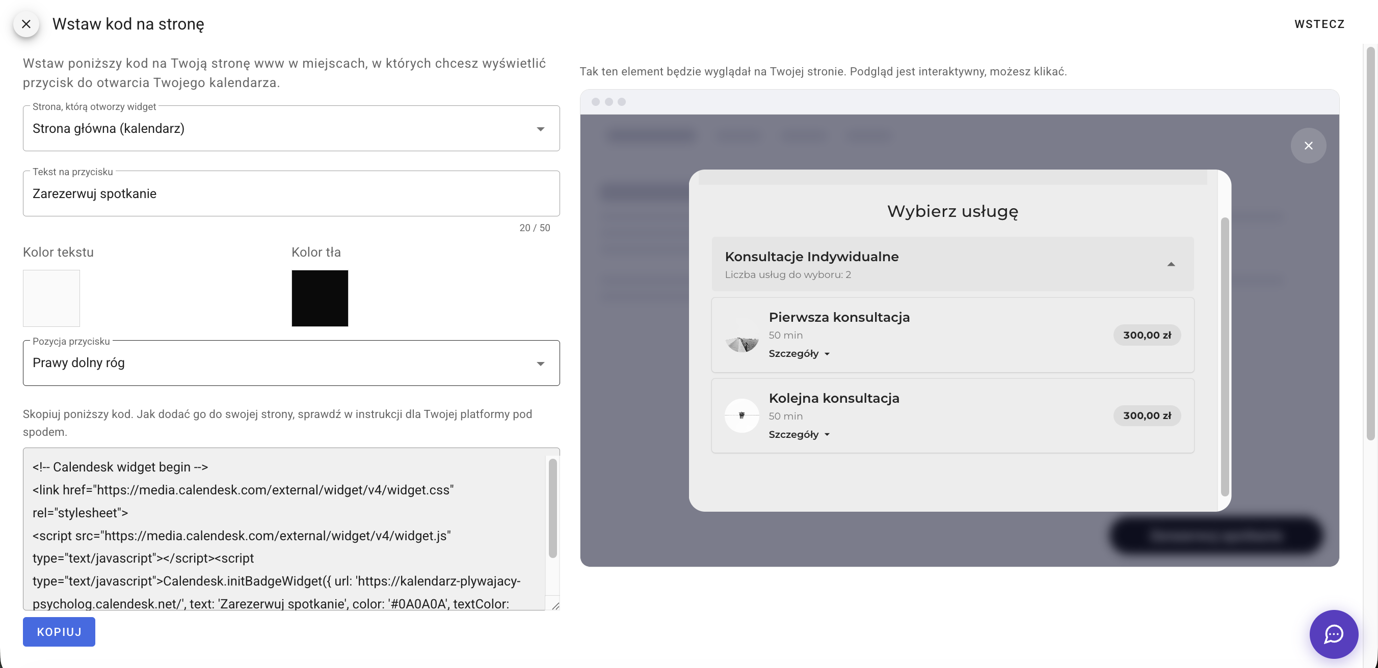
Task: Expand Szczegóły for Pierwsza konsultacja
Action: click(799, 354)
